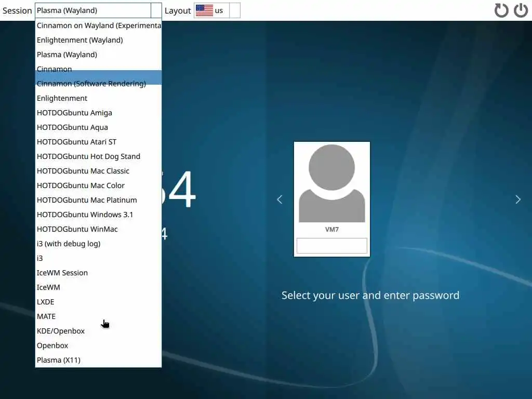Choose HOTDOGbuntu WinMac session
The width and height of the screenshot is (532, 399).
[x=98, y=230]
